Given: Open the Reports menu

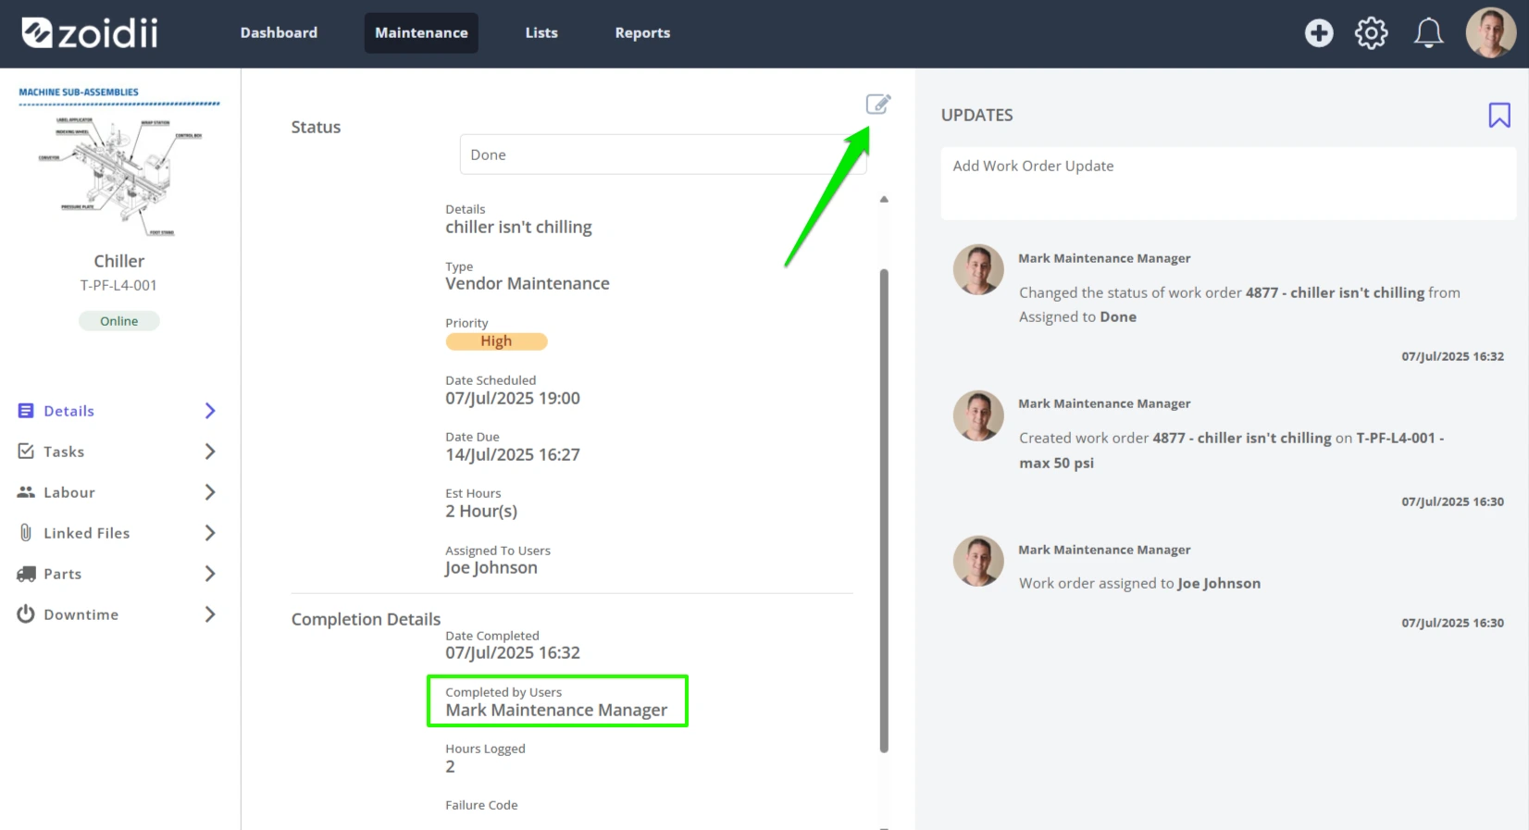Looking at the screenshot, I should (x=642, y=32).
